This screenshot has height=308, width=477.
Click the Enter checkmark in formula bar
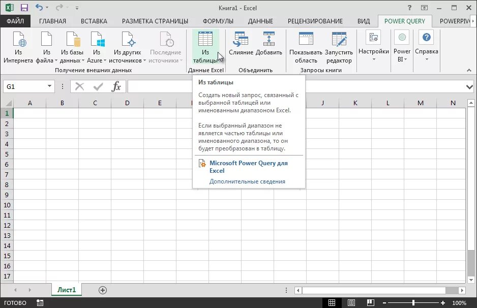98,87
